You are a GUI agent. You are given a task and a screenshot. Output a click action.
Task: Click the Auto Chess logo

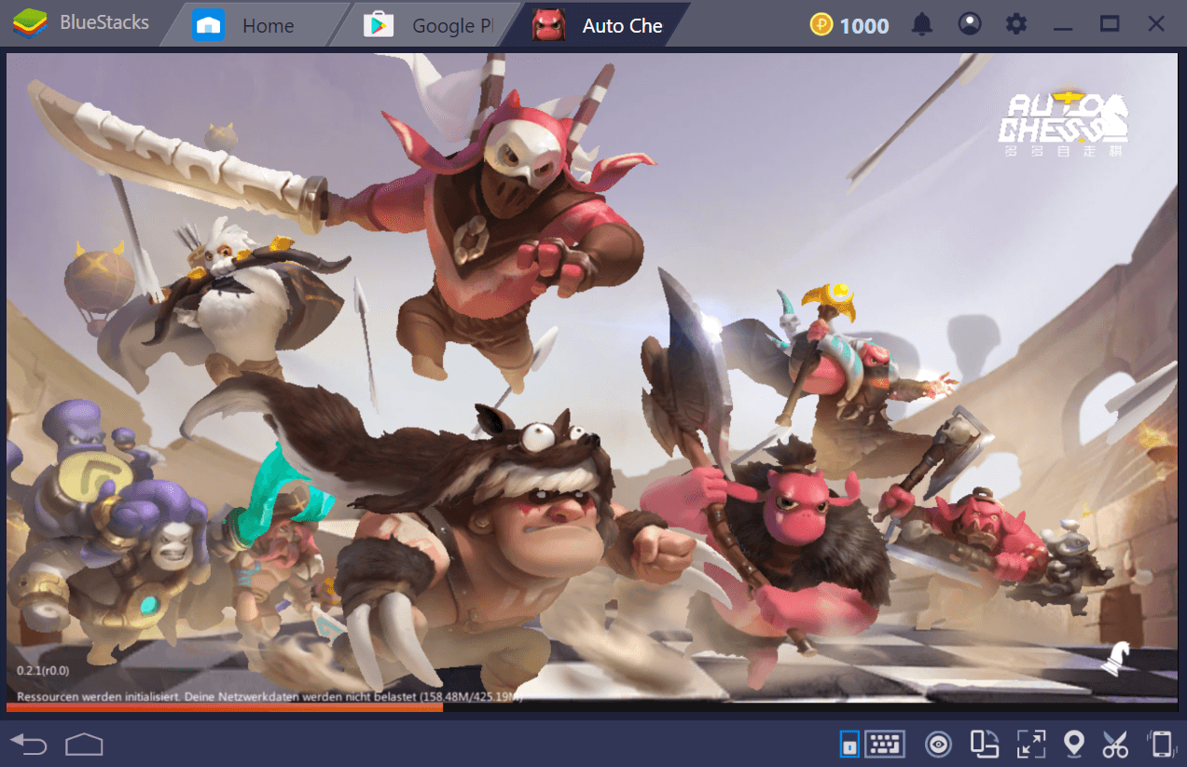pos(1064,122)
